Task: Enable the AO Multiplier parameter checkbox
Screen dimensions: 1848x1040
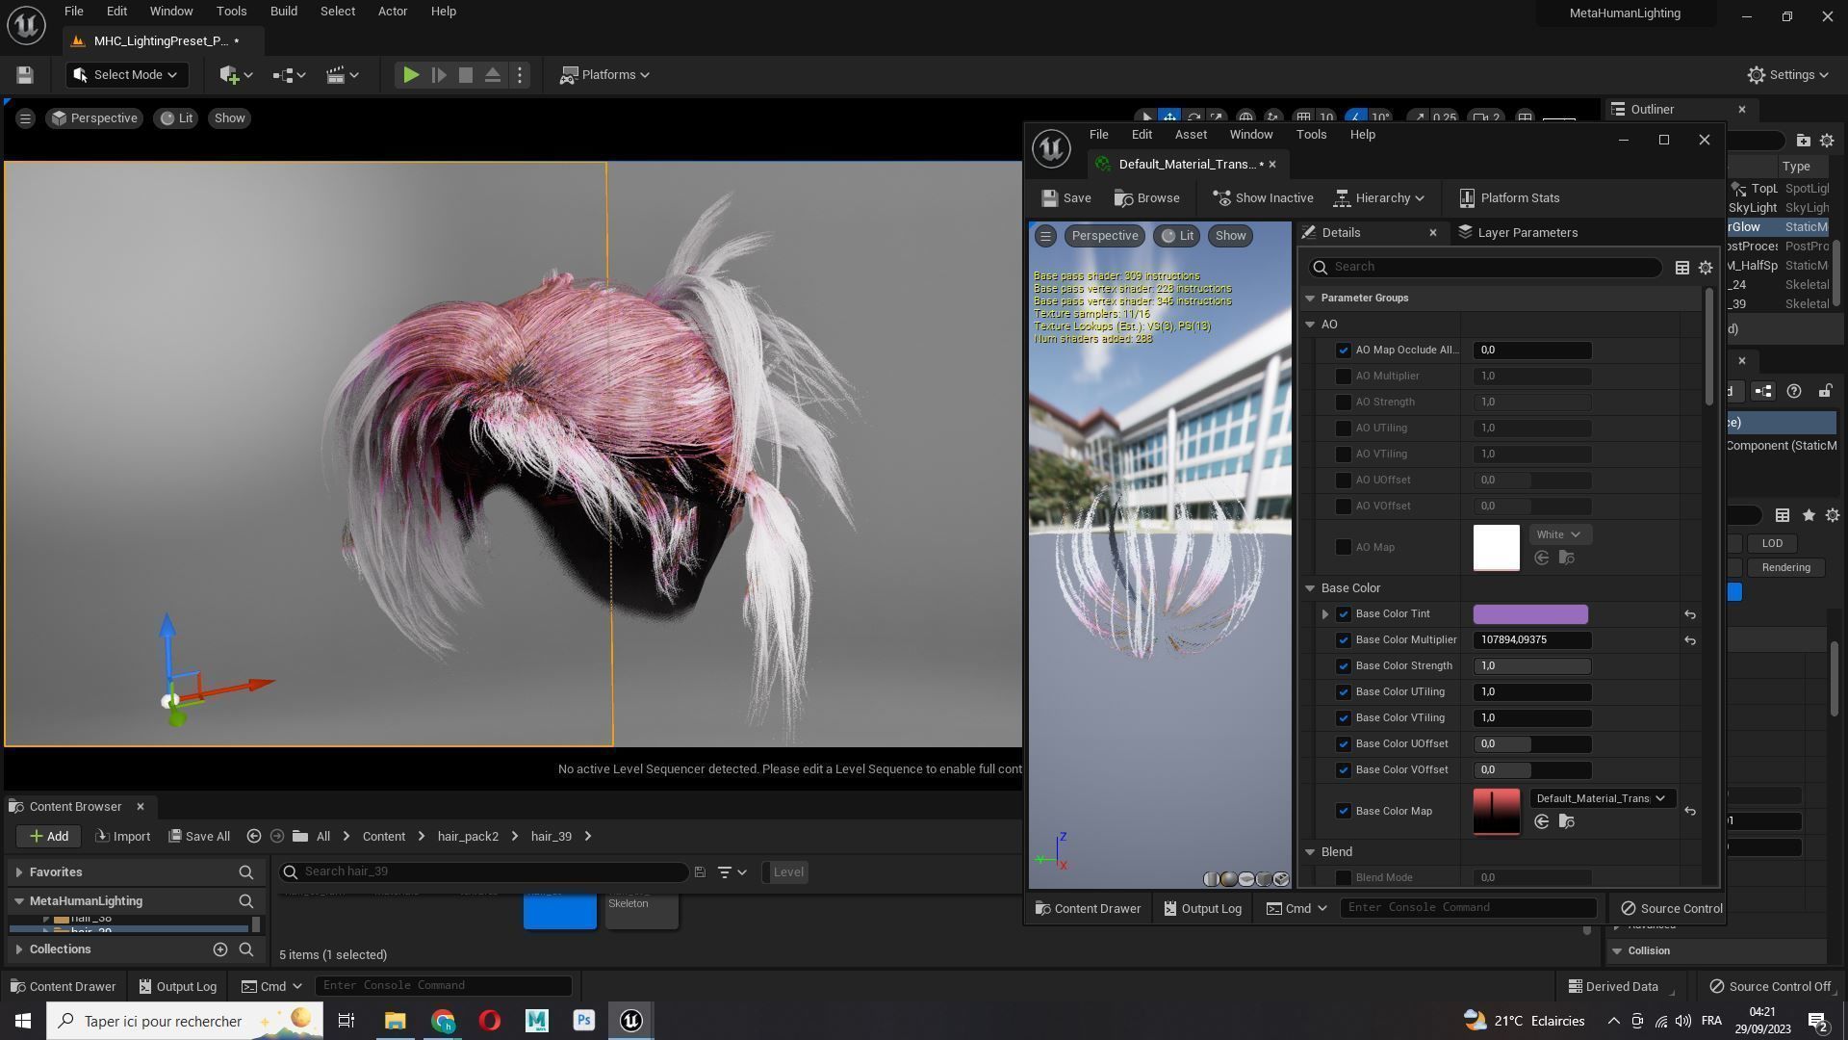Action: tap(1344, 377)
